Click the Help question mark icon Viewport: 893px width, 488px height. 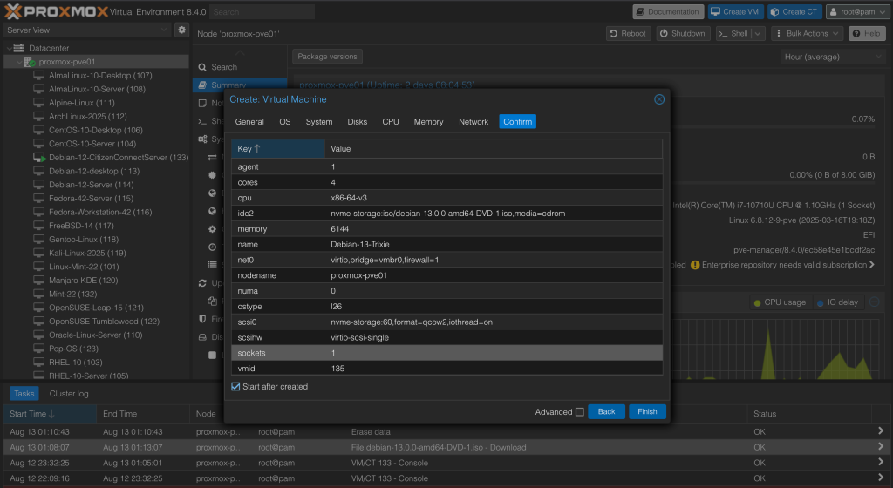pyautogui.click(x=856, y=34)
